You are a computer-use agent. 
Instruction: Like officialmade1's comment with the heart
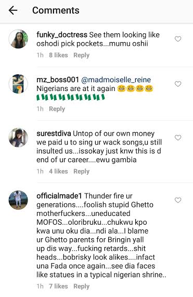178,200
